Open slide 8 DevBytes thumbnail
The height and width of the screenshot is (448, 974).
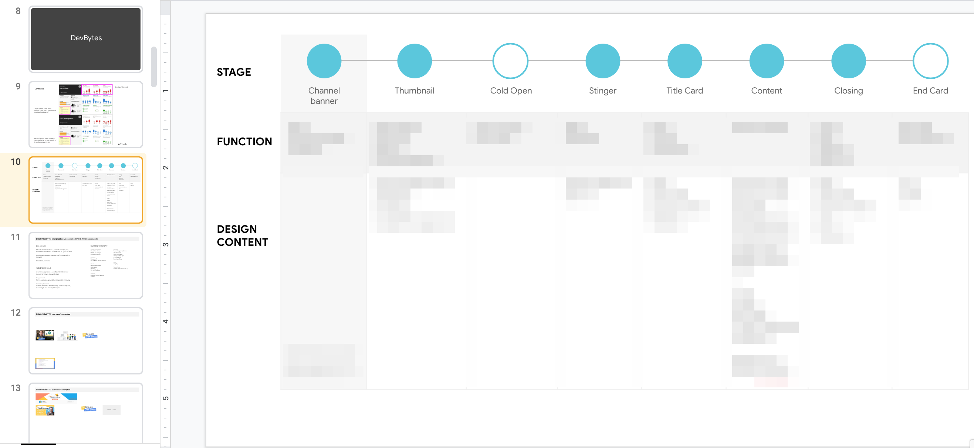point(86,39)
